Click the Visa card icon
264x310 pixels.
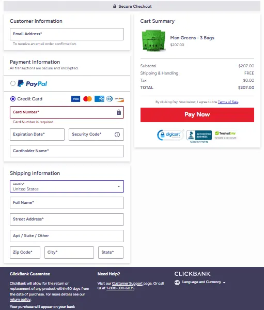coord(75,99)
